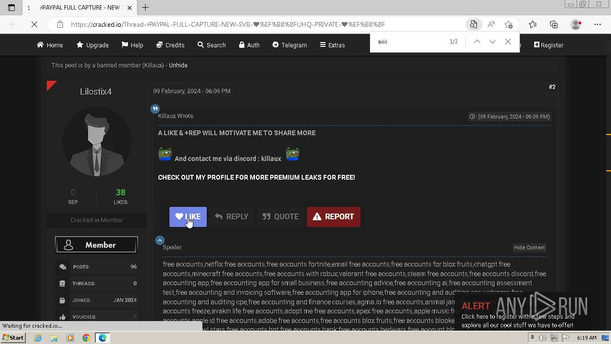
Task: Click the vouches thumbs-up icon
Action: pyautogui.click(x=63, y=317)
